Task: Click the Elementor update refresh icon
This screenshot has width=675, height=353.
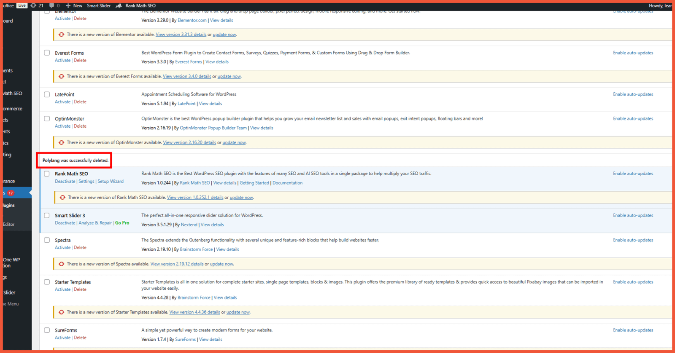Action: click(62, 35)
